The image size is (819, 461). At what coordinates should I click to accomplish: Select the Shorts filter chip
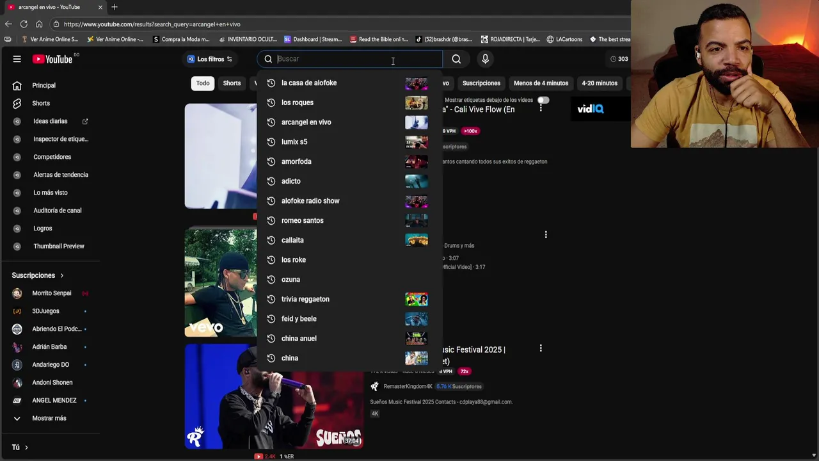click(232, 83)
